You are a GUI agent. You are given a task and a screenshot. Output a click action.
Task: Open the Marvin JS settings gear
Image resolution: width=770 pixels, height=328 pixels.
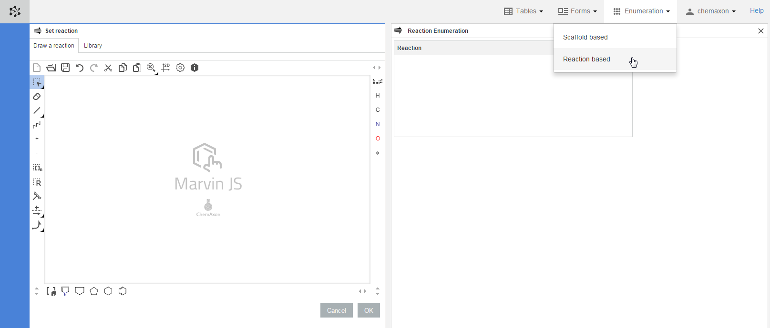(180, 68)
